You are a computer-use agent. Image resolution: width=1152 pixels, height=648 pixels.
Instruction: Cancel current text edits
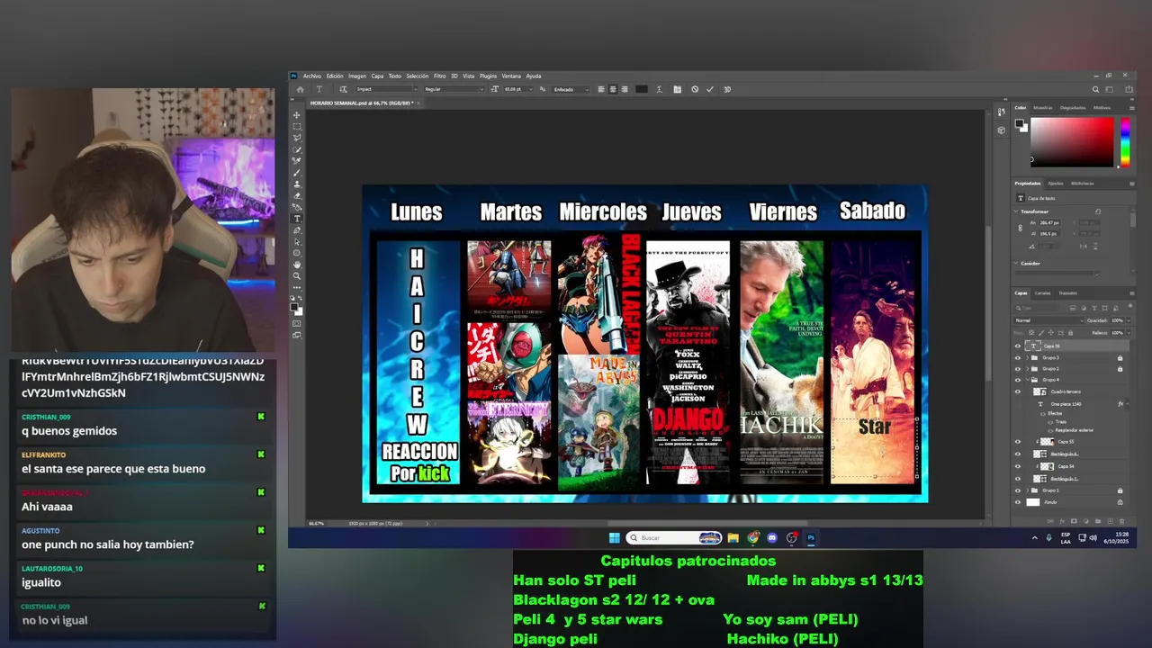695,89
